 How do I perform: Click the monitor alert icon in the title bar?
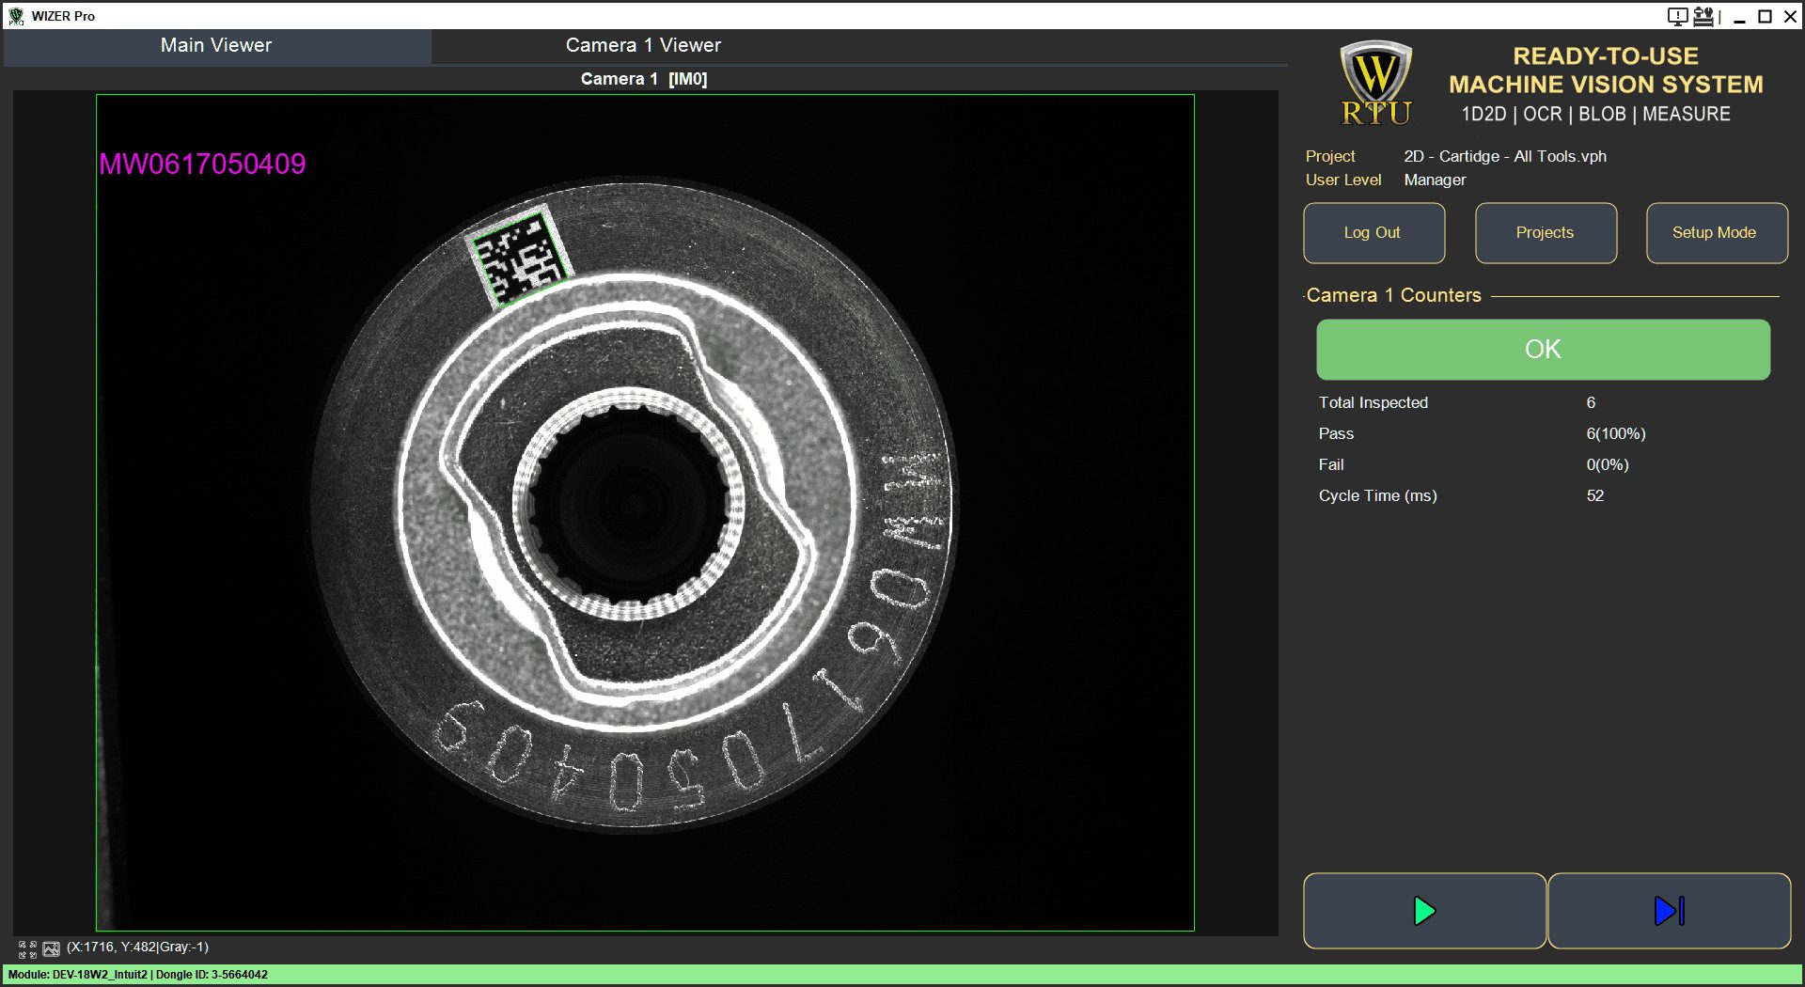(x=1677, y=16)
